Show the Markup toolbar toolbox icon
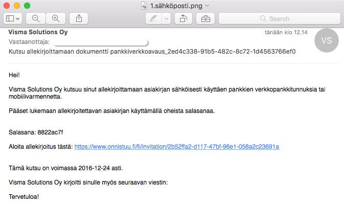Screen dimensions: 344x207 point(205,18)
